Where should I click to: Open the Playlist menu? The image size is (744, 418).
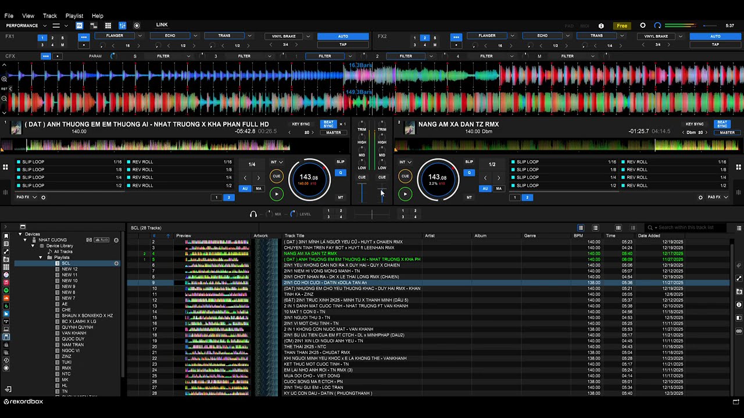[74, 16]
